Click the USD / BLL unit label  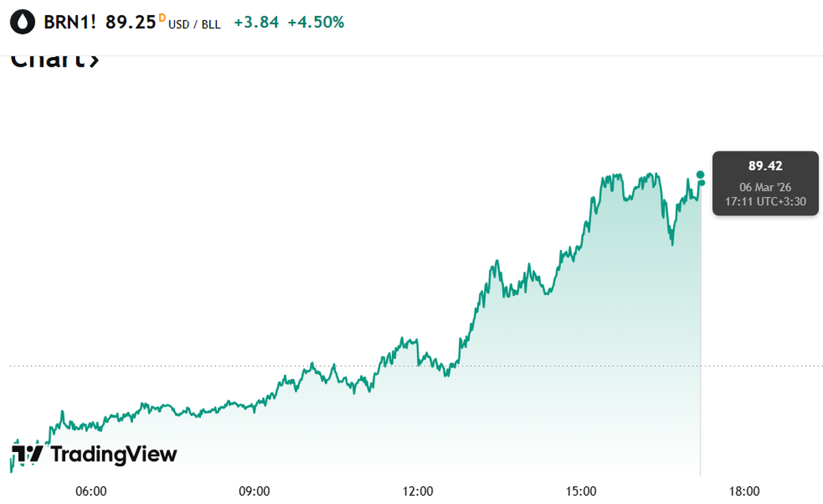click(x=195, y=25)
